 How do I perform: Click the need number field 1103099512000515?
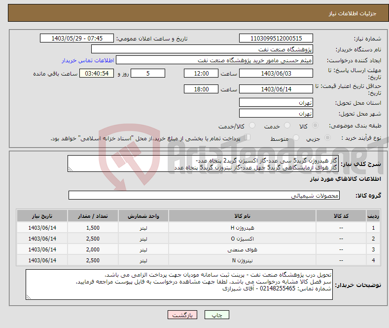click(276, 38)
